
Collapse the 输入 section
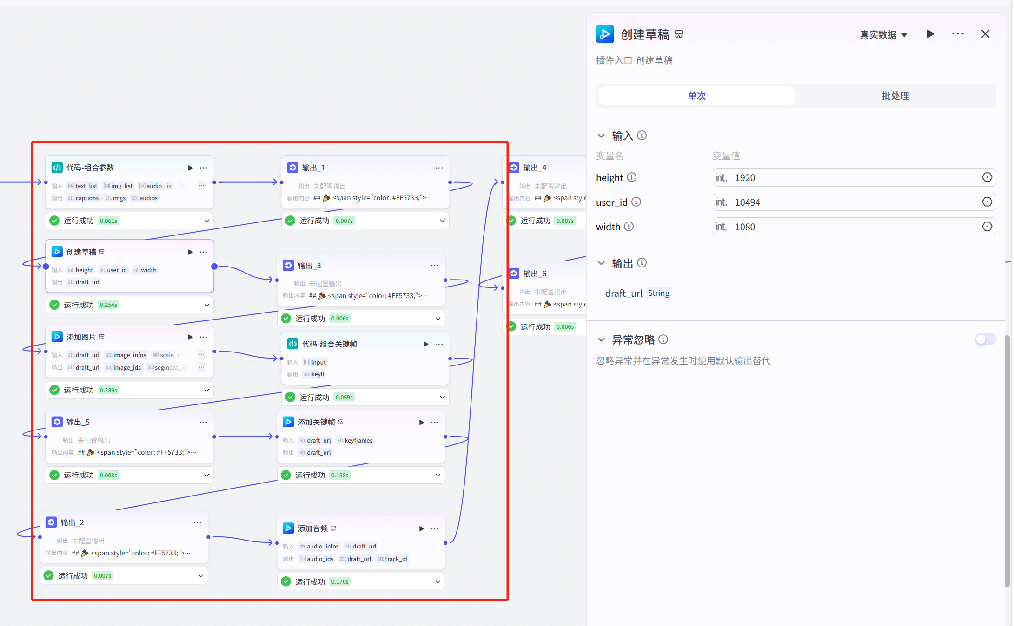pyautogui.click(x=601, y=136)
